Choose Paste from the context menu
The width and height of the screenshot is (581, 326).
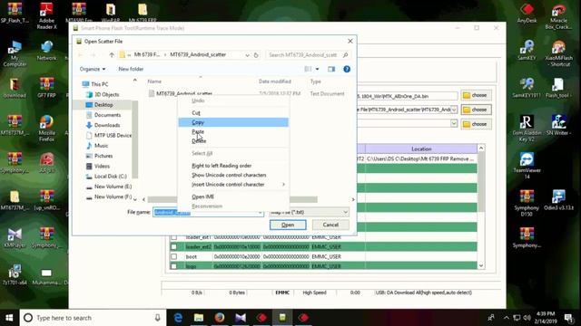[233, 131]
